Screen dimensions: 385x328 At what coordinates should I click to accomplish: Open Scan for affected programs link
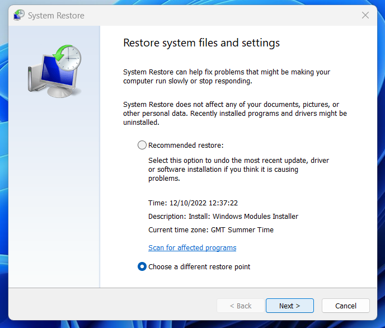click(192, 248)
